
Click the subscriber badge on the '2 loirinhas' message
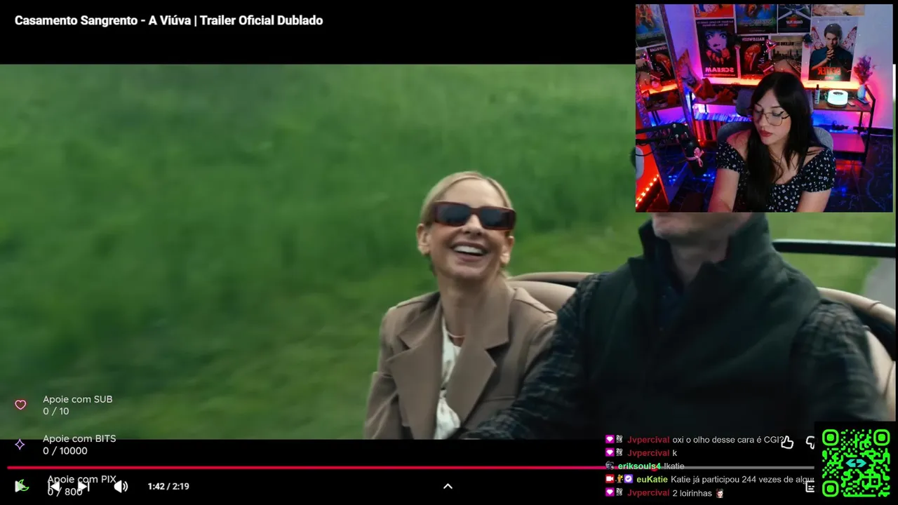click(610, 492)
